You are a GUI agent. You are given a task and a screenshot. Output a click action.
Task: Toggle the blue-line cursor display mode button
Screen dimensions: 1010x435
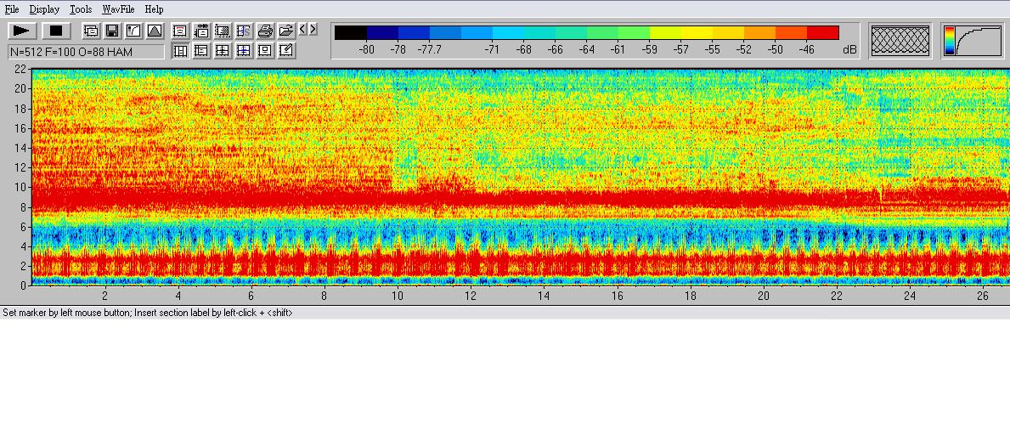tap(244, 51)
